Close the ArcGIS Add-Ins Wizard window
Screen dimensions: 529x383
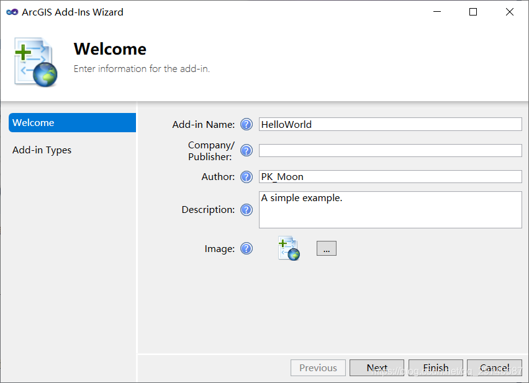(509, 12)
